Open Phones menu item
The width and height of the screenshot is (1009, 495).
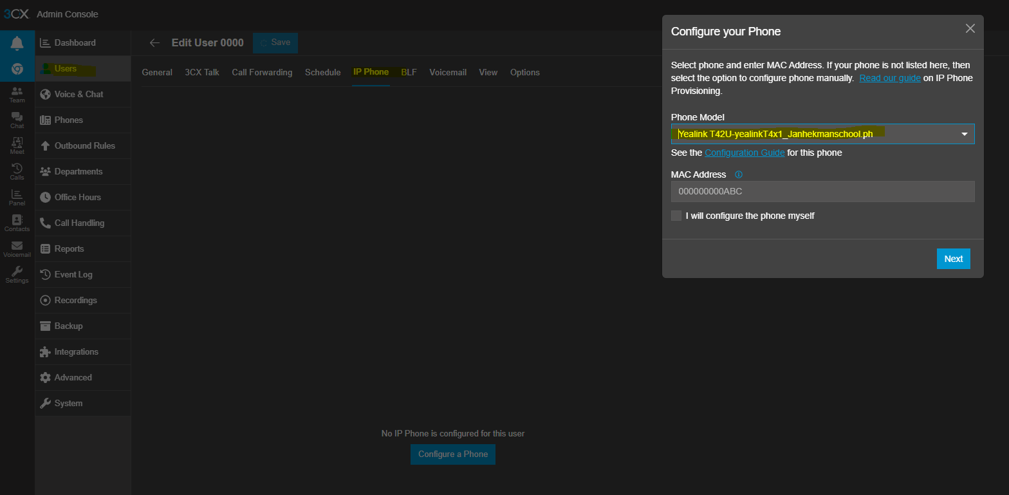83,120
